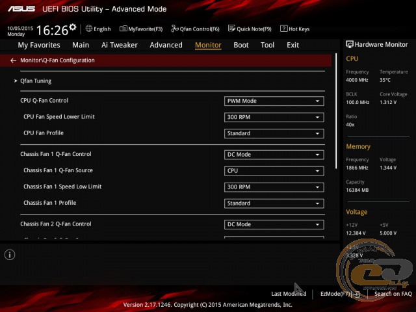This screenshot has width=416, height=312.
Task: Switch to EzMode(F7)
Action: click(340, 294)
